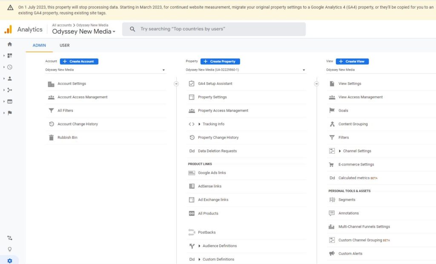
Task: Open Property Settings
Action: 212,97
